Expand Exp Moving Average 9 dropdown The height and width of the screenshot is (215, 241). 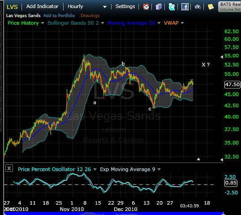coord(159,169)
